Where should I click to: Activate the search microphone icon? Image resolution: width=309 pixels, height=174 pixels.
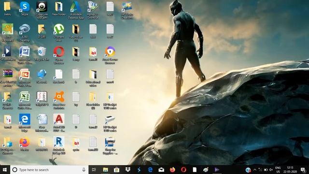(x=84, y=170)
